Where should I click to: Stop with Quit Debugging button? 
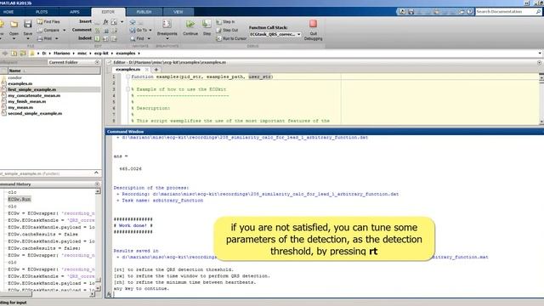pos(313,30)
